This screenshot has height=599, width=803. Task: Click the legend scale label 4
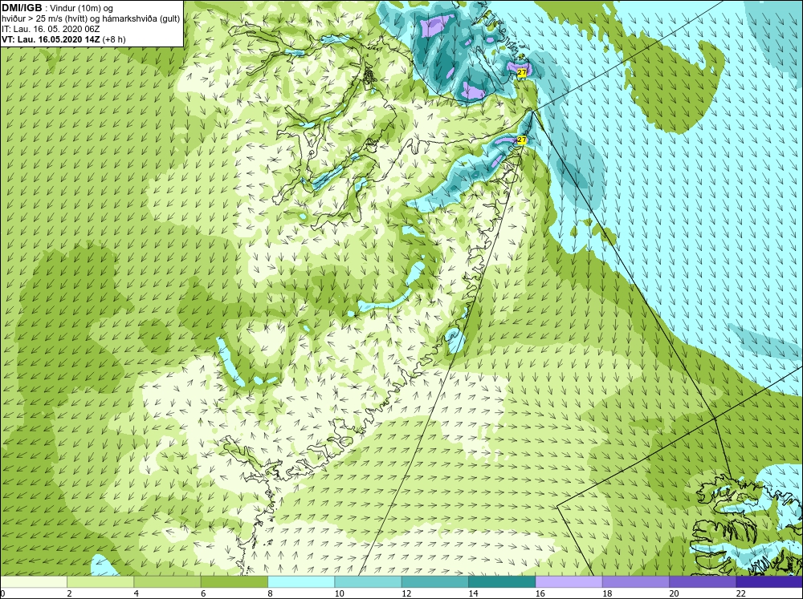pyautogui.click(x=137, y=593)
